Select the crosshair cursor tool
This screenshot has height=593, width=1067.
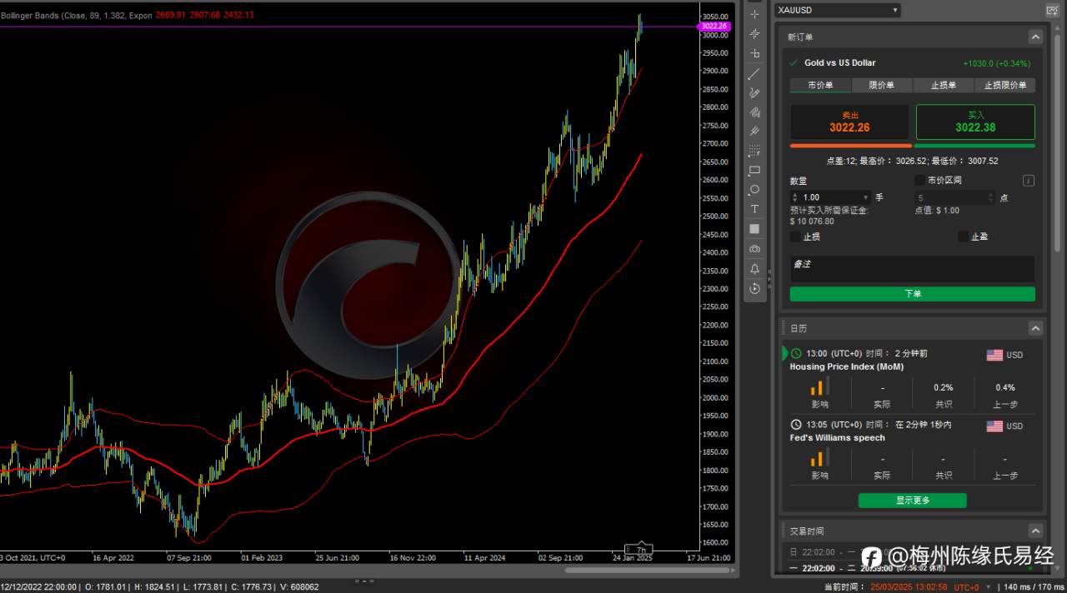(754, 14)
